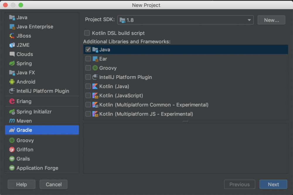Select the Spring leaf icon

pyautogui.click(x=12, y=63)
